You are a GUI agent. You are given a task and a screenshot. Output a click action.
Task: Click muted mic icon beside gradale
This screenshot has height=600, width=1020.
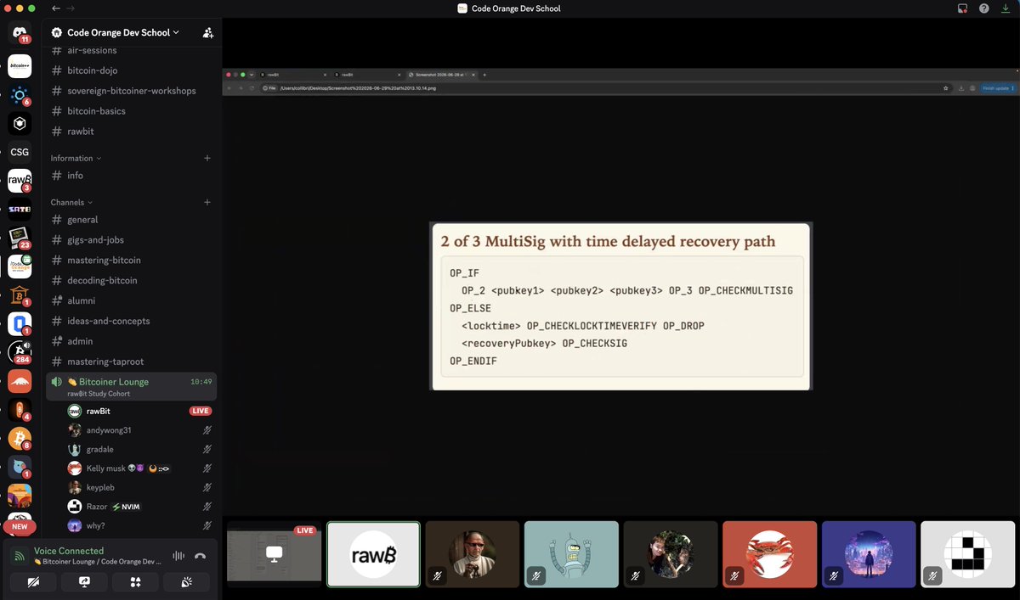[x=207, y=450]
